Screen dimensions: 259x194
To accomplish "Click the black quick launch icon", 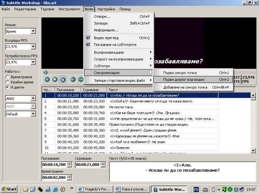I will pos(40,189).
